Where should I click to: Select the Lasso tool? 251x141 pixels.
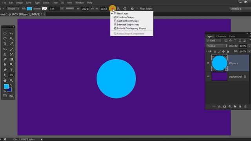5,38
